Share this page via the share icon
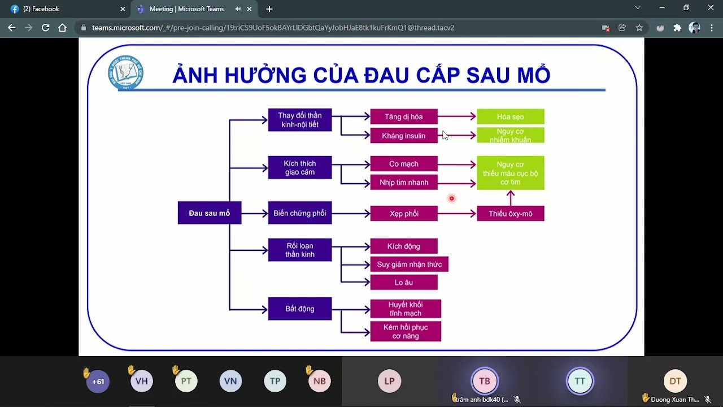This screenshot has width=723, height=407. pyautogui.click(x=622, y=28)
